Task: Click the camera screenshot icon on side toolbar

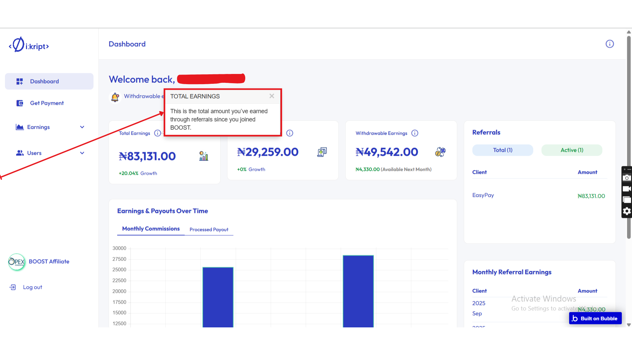Action: [627, 178]
